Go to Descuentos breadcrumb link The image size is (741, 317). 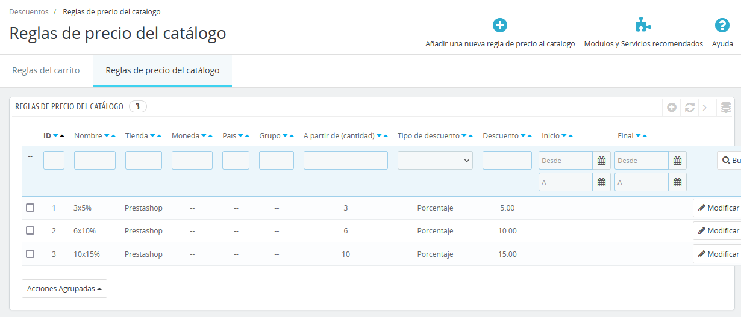(29, 11)
